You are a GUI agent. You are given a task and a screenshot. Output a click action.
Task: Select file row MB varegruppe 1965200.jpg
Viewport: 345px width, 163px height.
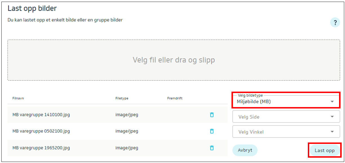(x=41, y=148)
